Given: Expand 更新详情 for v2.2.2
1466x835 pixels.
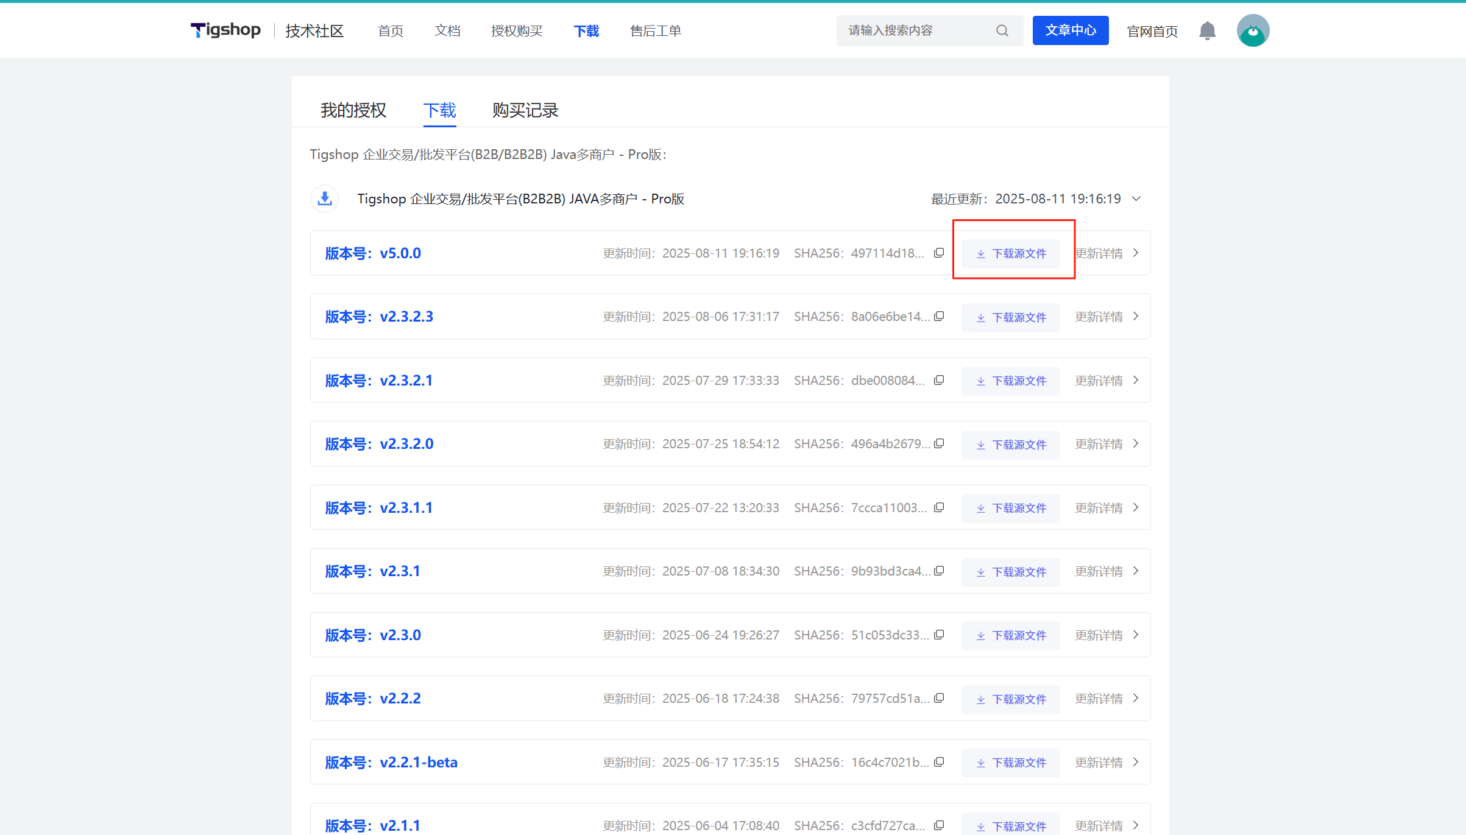Looking at the screenshot, I should point(1107,698).
